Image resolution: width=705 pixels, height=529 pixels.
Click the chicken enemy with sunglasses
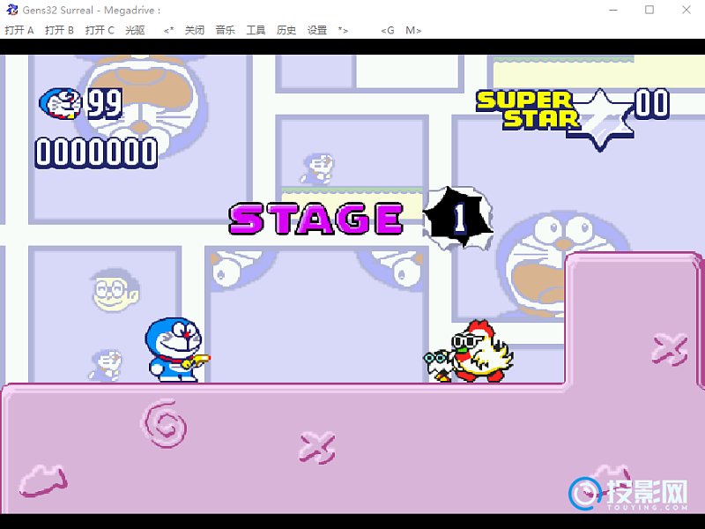click(481, 351)
